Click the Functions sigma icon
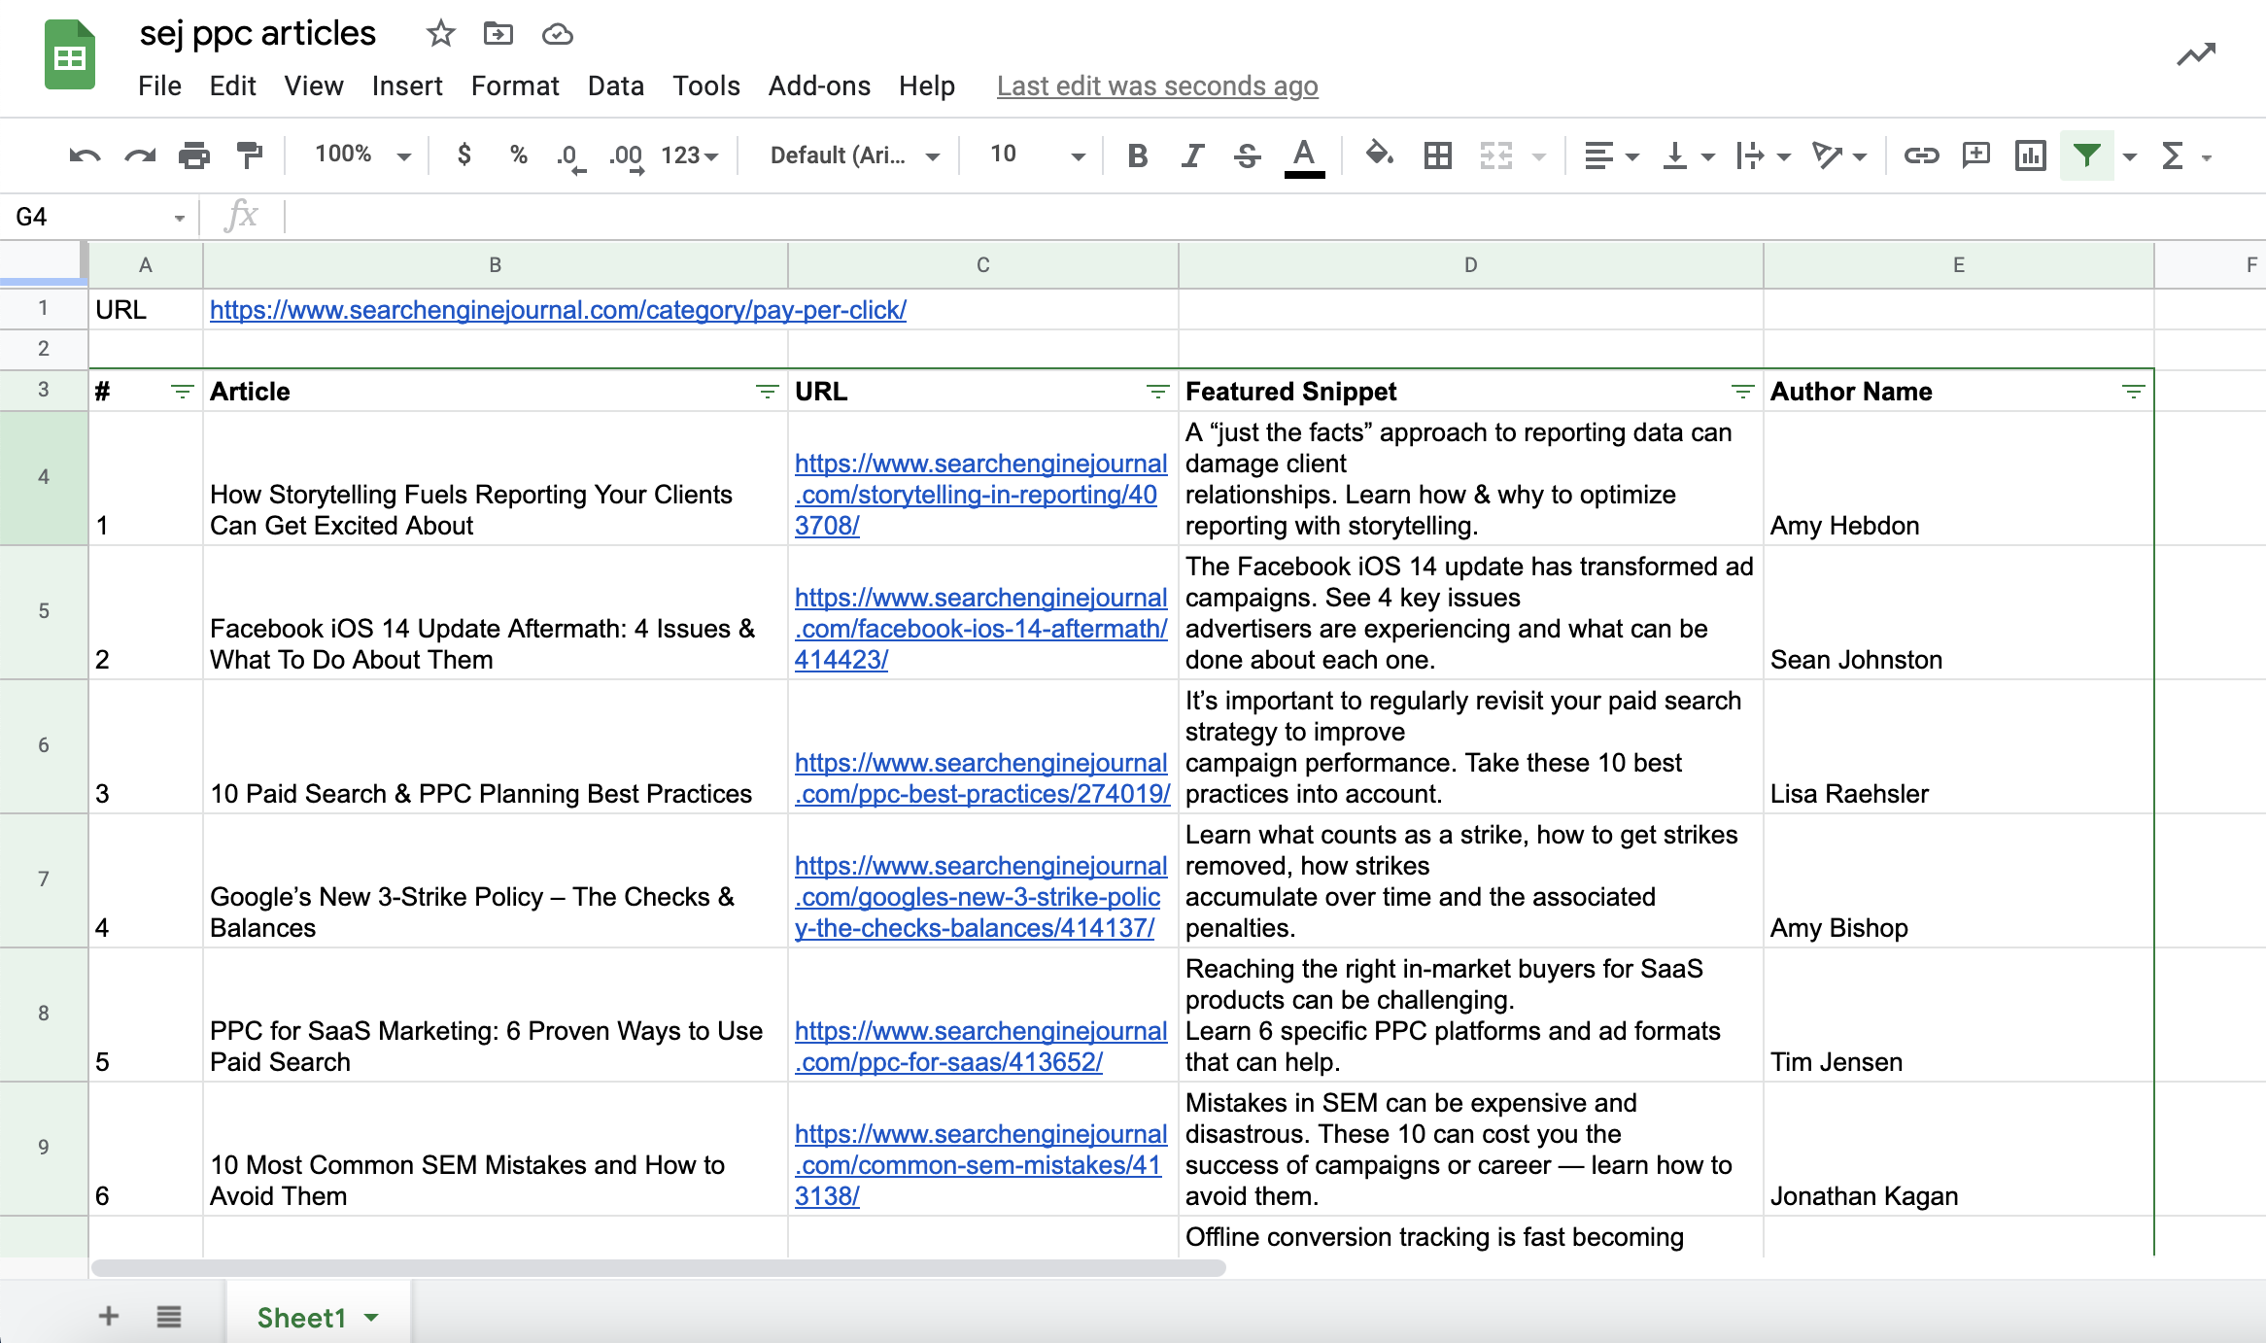This screenshot has height=1343, width=2266. pyautogui.click(x=2173, y=155)
